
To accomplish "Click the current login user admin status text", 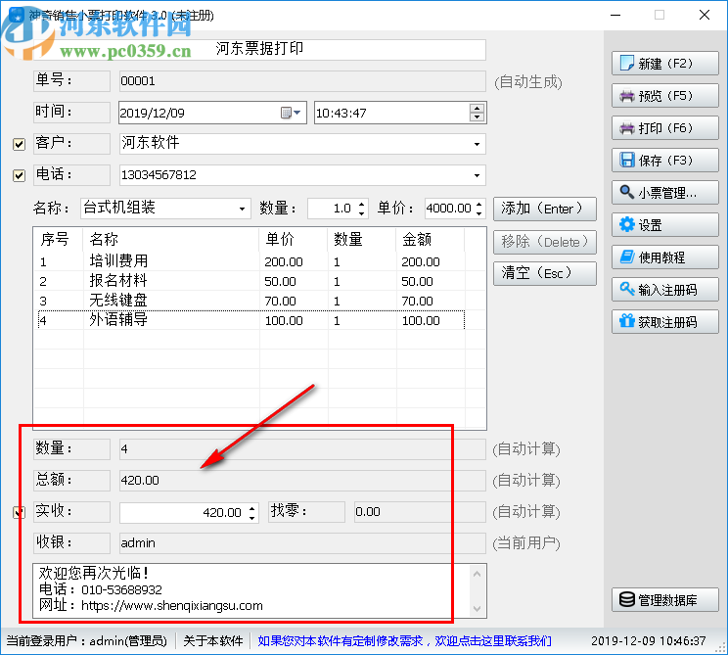I will (87, 641).
